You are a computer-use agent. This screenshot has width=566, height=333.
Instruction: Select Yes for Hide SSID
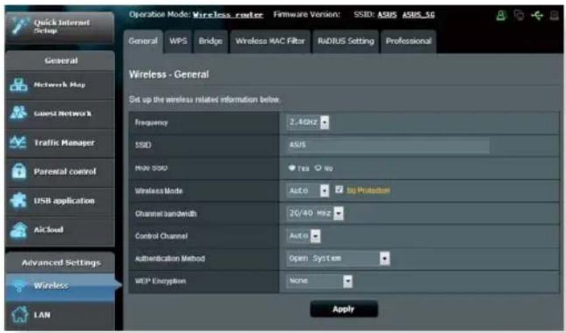(292, 167)
